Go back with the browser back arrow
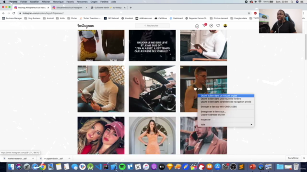307x172 pixels. tap(3, 13)
